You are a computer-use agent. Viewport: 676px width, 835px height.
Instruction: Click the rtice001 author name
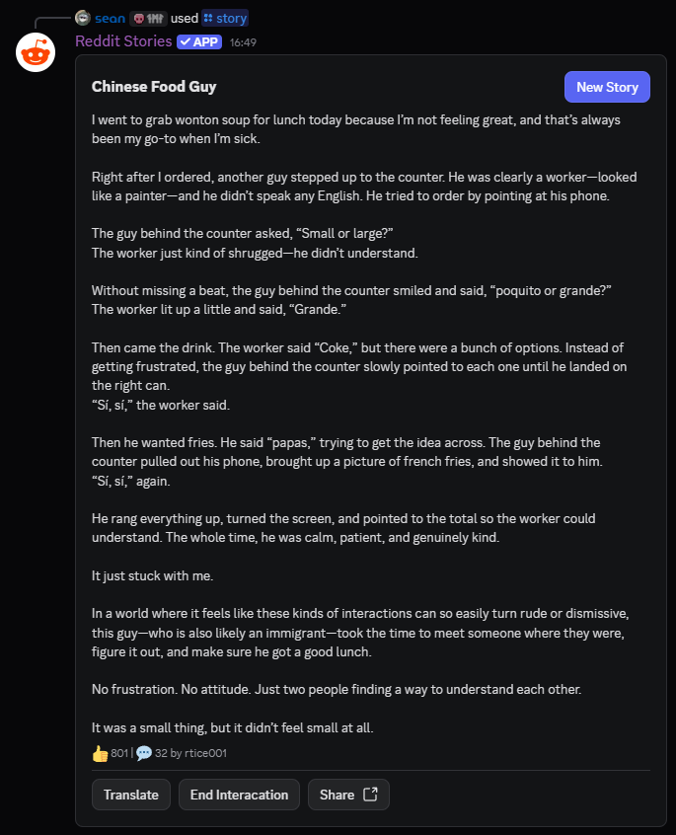(x=205, y=754)
